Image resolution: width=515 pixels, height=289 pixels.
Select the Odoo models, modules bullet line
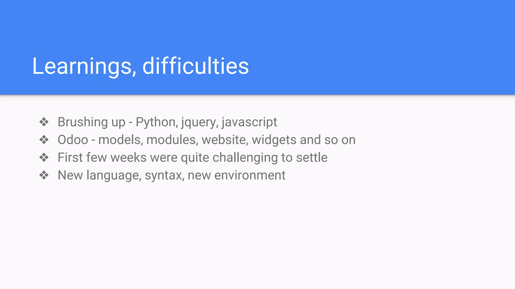206,140
